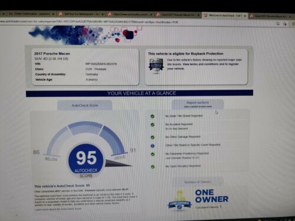
Task: Click Learn more about the AutoCheck Score link
Action: coord(58,209)
